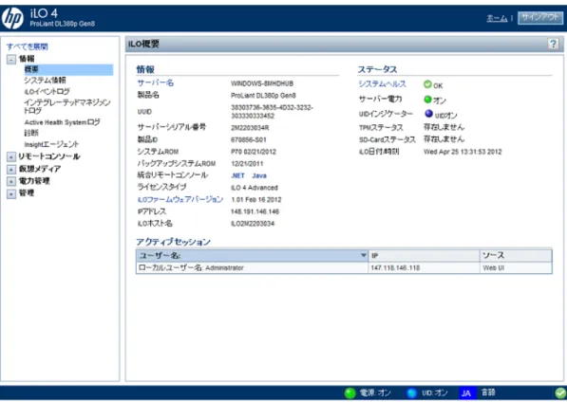Open システム情報 in the navigation tree
Viewport: 567px width, 402px height.
coord(46,81)
